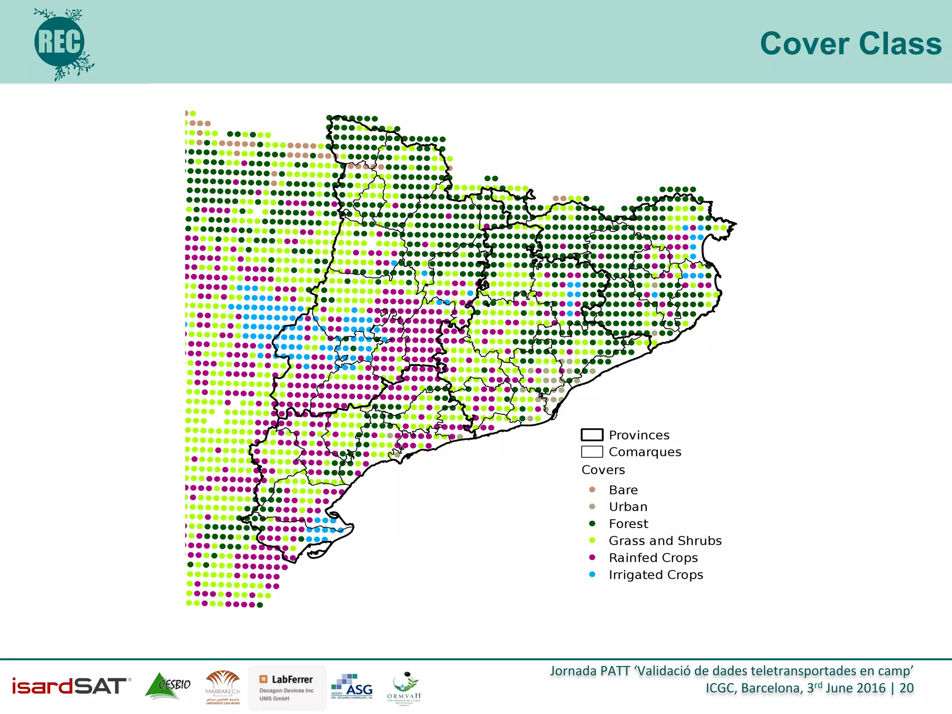Screen dimensions: 952x714
Task: Click the Provinces legend box symbol
Action: (592, 435)
